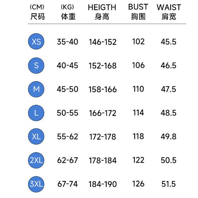
Task: Select the 152-168 height value
Action: 103,66
